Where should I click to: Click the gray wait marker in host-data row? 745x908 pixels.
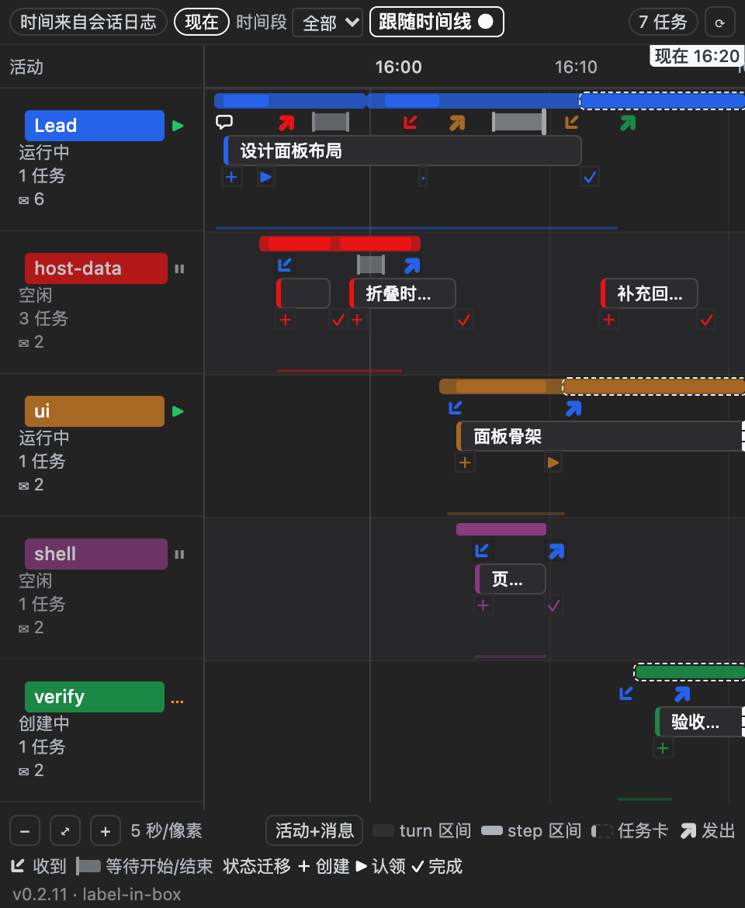370,265
